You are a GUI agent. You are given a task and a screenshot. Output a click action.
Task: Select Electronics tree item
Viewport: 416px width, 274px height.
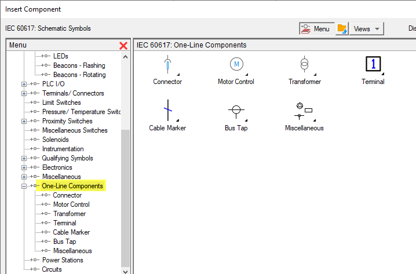[x=57, y=167]
